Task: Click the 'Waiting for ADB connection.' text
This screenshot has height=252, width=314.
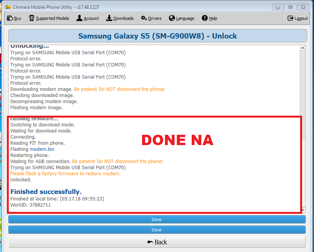Action: pos(40,162)
